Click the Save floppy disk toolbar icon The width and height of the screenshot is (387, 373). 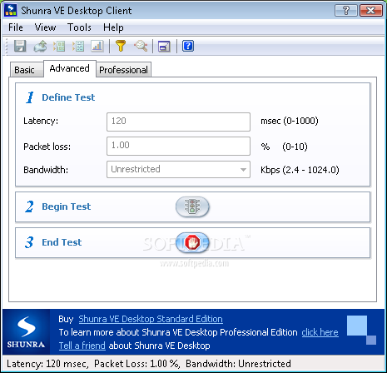[x=20, y=46]
